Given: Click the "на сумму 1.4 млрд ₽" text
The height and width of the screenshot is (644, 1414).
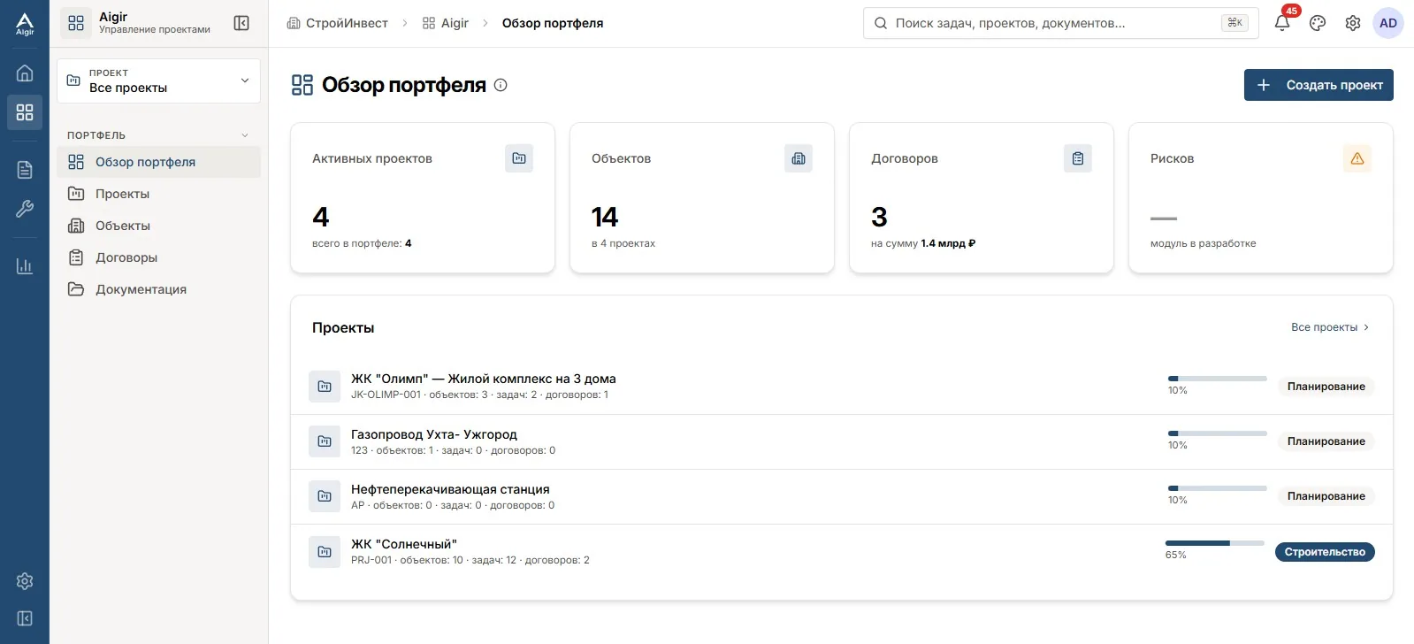Looking at the screenshot, I should (923, 243).
